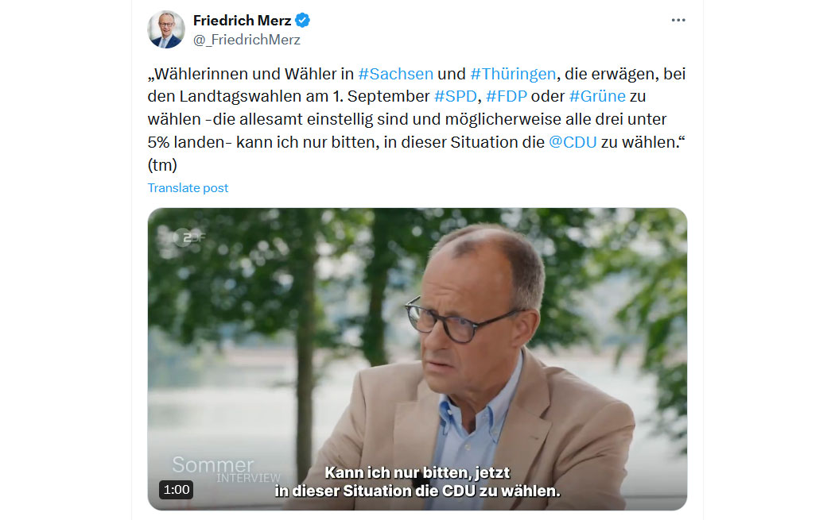Click the Friedrich Merz display name

(x=242, y=20)
